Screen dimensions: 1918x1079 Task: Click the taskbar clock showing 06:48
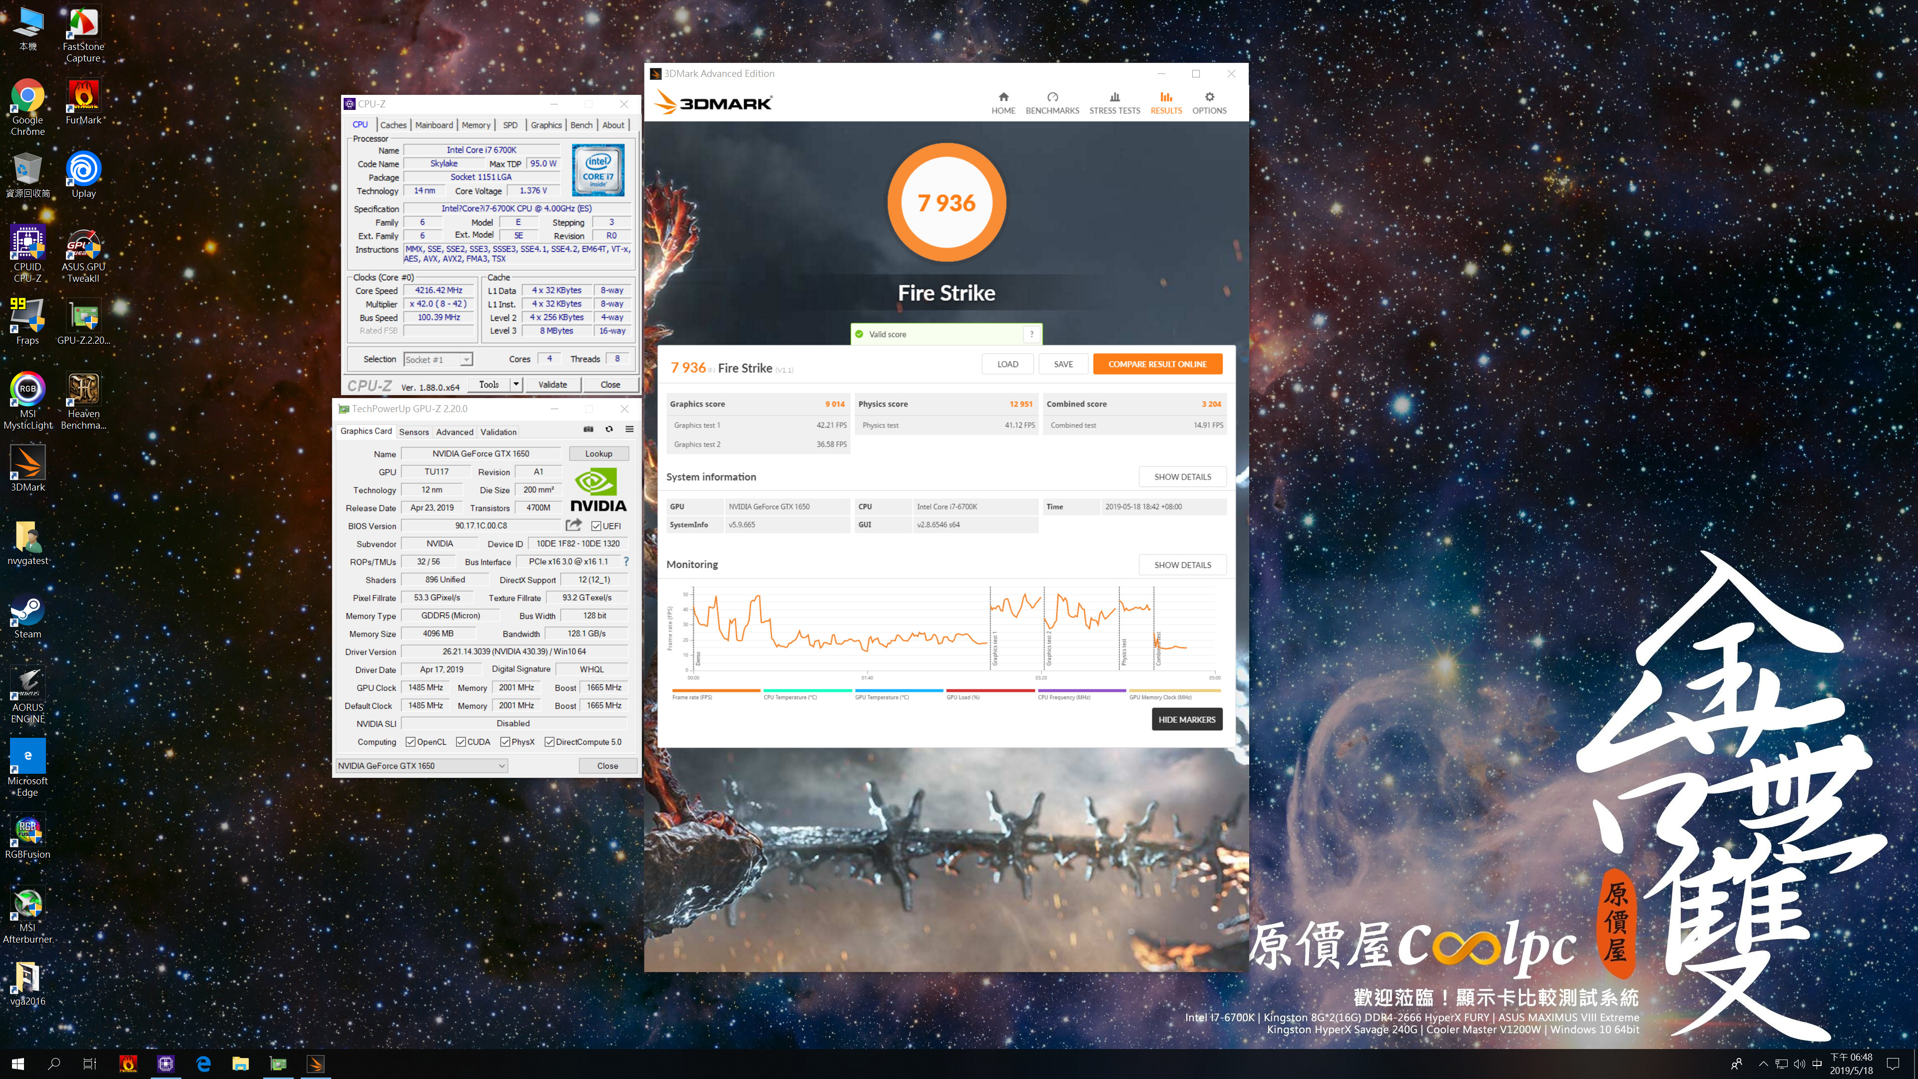tap(1851, 1064)
